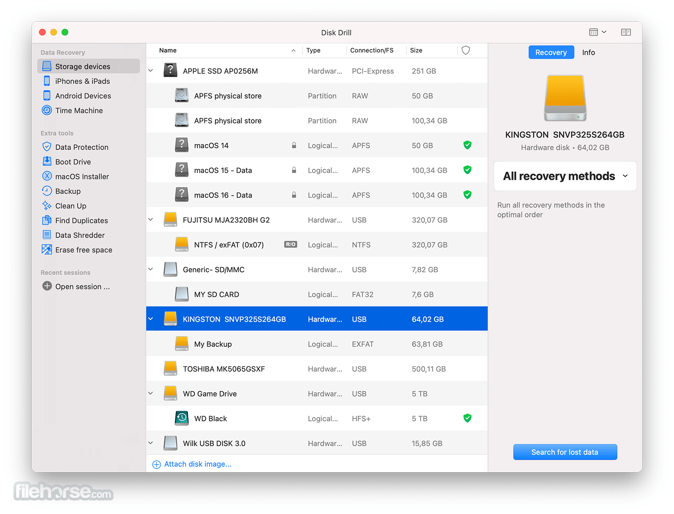Click the green shield on macOS 16 - Data row
This screenshot has height=514, width=674.
(467, 195)
